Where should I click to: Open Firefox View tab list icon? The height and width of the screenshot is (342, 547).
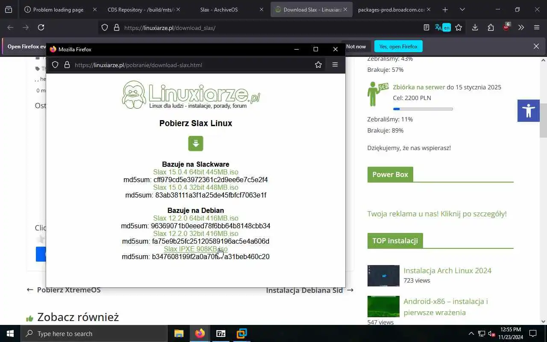click(x=9, y=9)
